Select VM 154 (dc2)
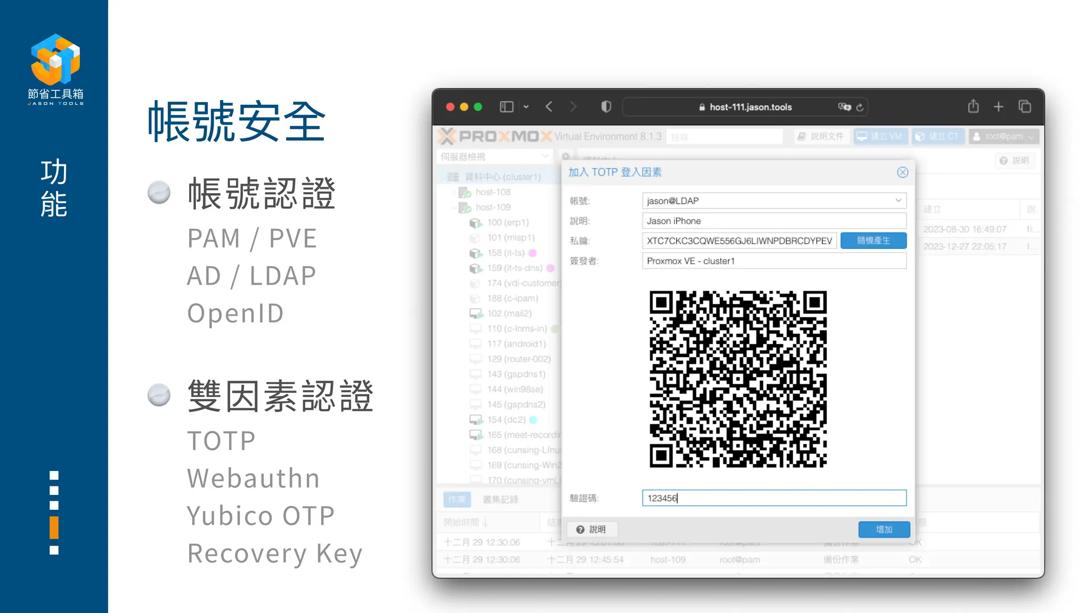This screenshot has height=613, width=1091. click(506, 420)
